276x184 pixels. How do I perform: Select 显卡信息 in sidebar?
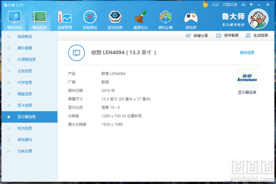pos(30,105)
